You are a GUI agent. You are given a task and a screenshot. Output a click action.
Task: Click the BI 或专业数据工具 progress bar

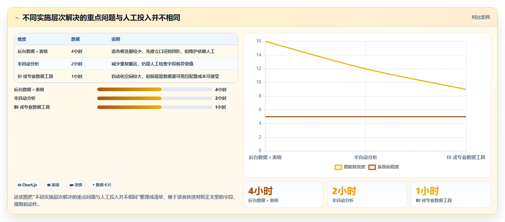(155, 107)
